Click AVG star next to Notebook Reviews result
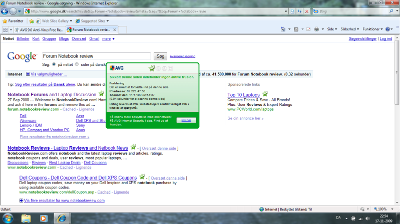This screenshot has height=224, width=400. click(133, 147)
